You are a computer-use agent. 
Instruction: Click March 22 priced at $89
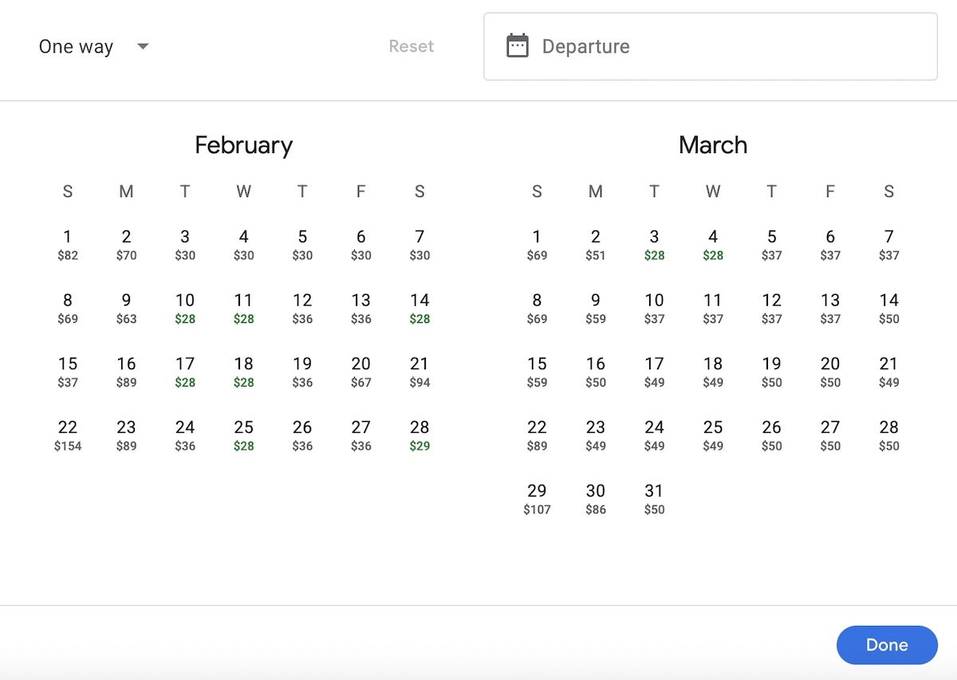(537, 435)
